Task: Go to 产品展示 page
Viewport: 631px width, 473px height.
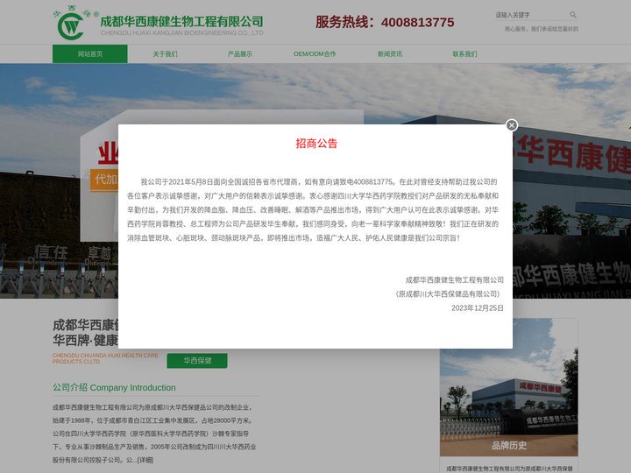Action: point(240,54)
